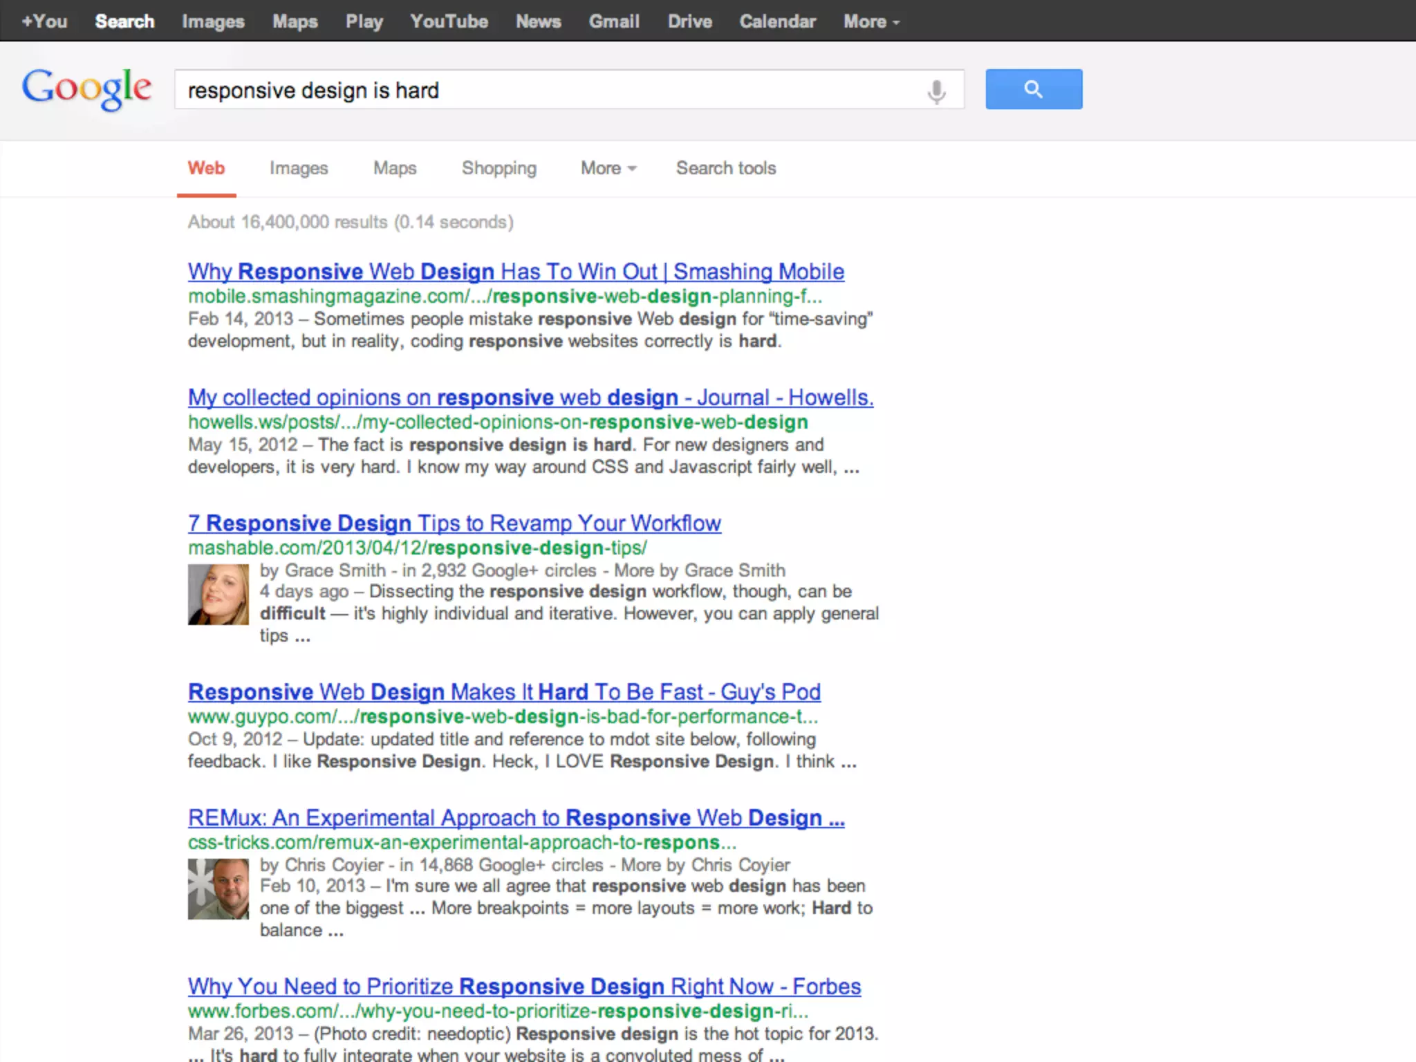Switch to the Images results tab
The image size is (1416, 1062).
tap(299, 168)
